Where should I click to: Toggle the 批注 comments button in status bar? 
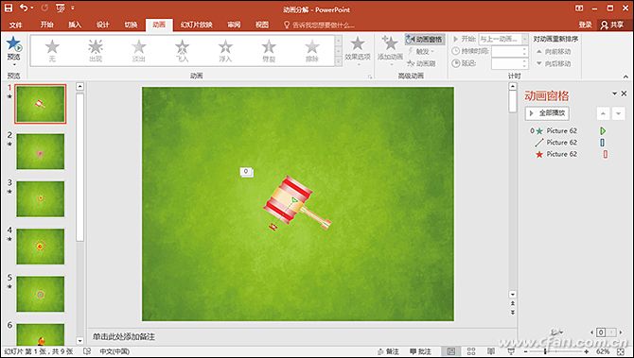coord(420,351)
